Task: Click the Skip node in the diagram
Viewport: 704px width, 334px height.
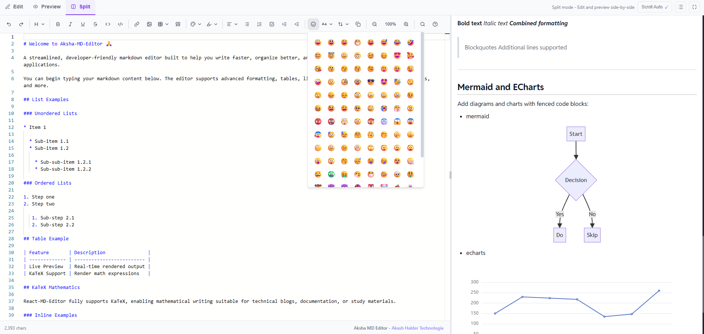Action: [592, 235]
